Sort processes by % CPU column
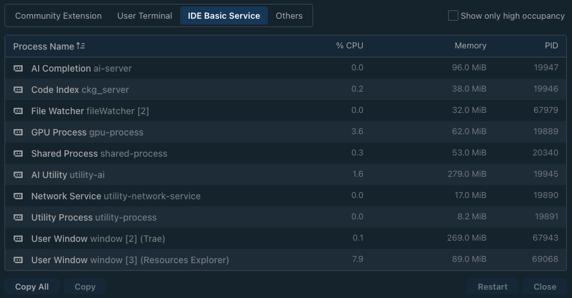This screenshot has height=298, width=572. pyautogui.click(x=349, y=46)
